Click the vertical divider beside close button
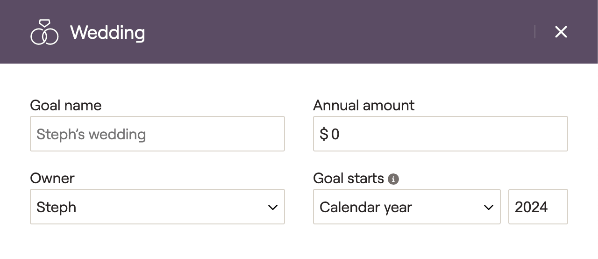 pos(535,32)
